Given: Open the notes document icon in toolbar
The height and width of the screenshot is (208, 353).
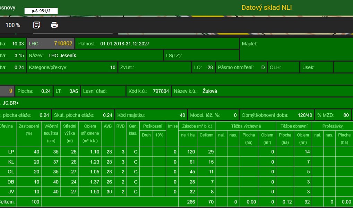Looking at the screenshot, I should [37, 25].
